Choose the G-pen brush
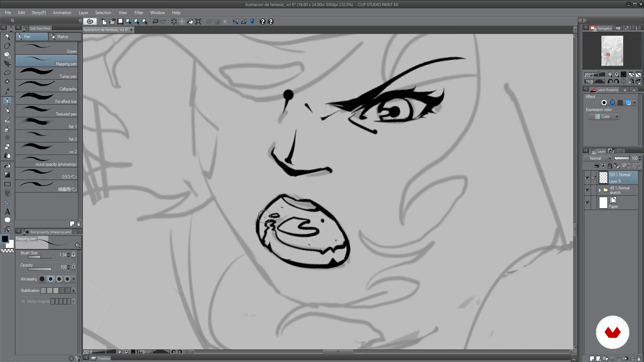Screen dimensions: 644x362 tap(47, 48)
